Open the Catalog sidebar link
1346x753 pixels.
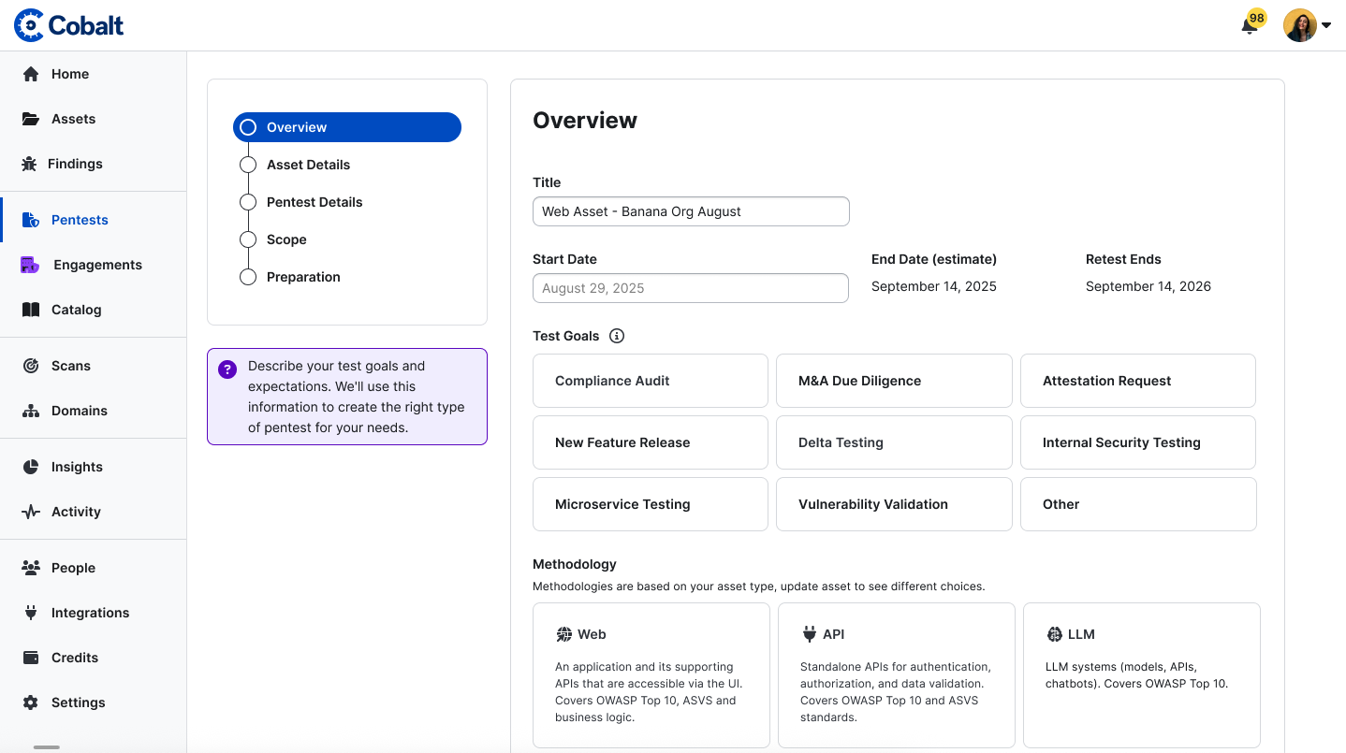(76, 310)
